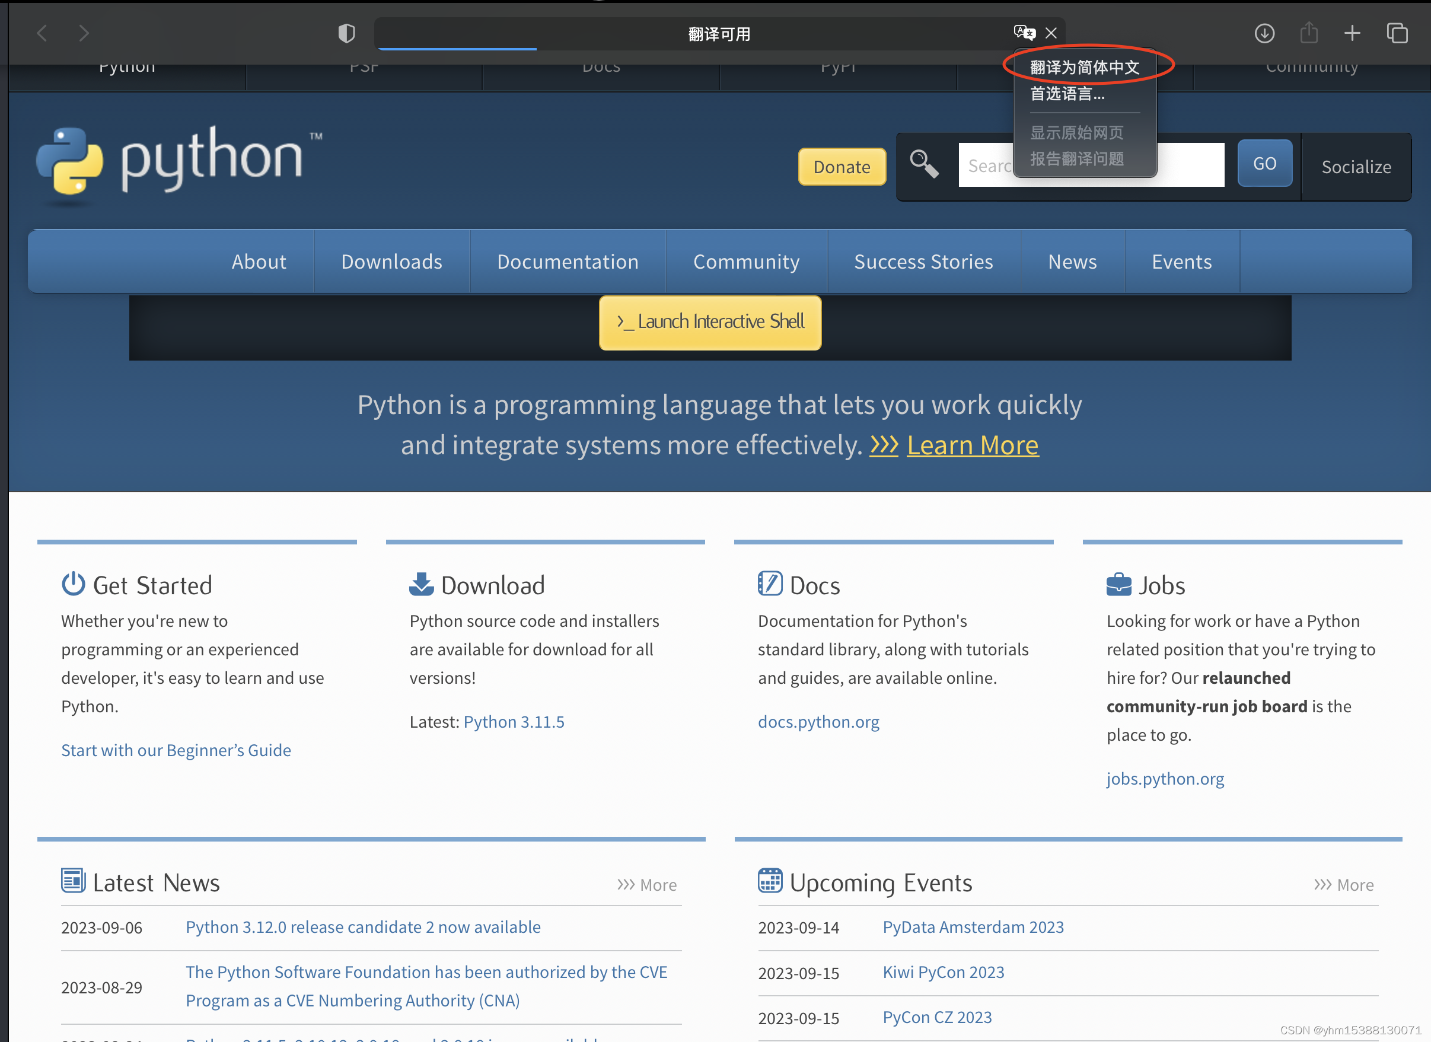Stop loading with the X button

pyautogui.click(x=1051, y=33)
